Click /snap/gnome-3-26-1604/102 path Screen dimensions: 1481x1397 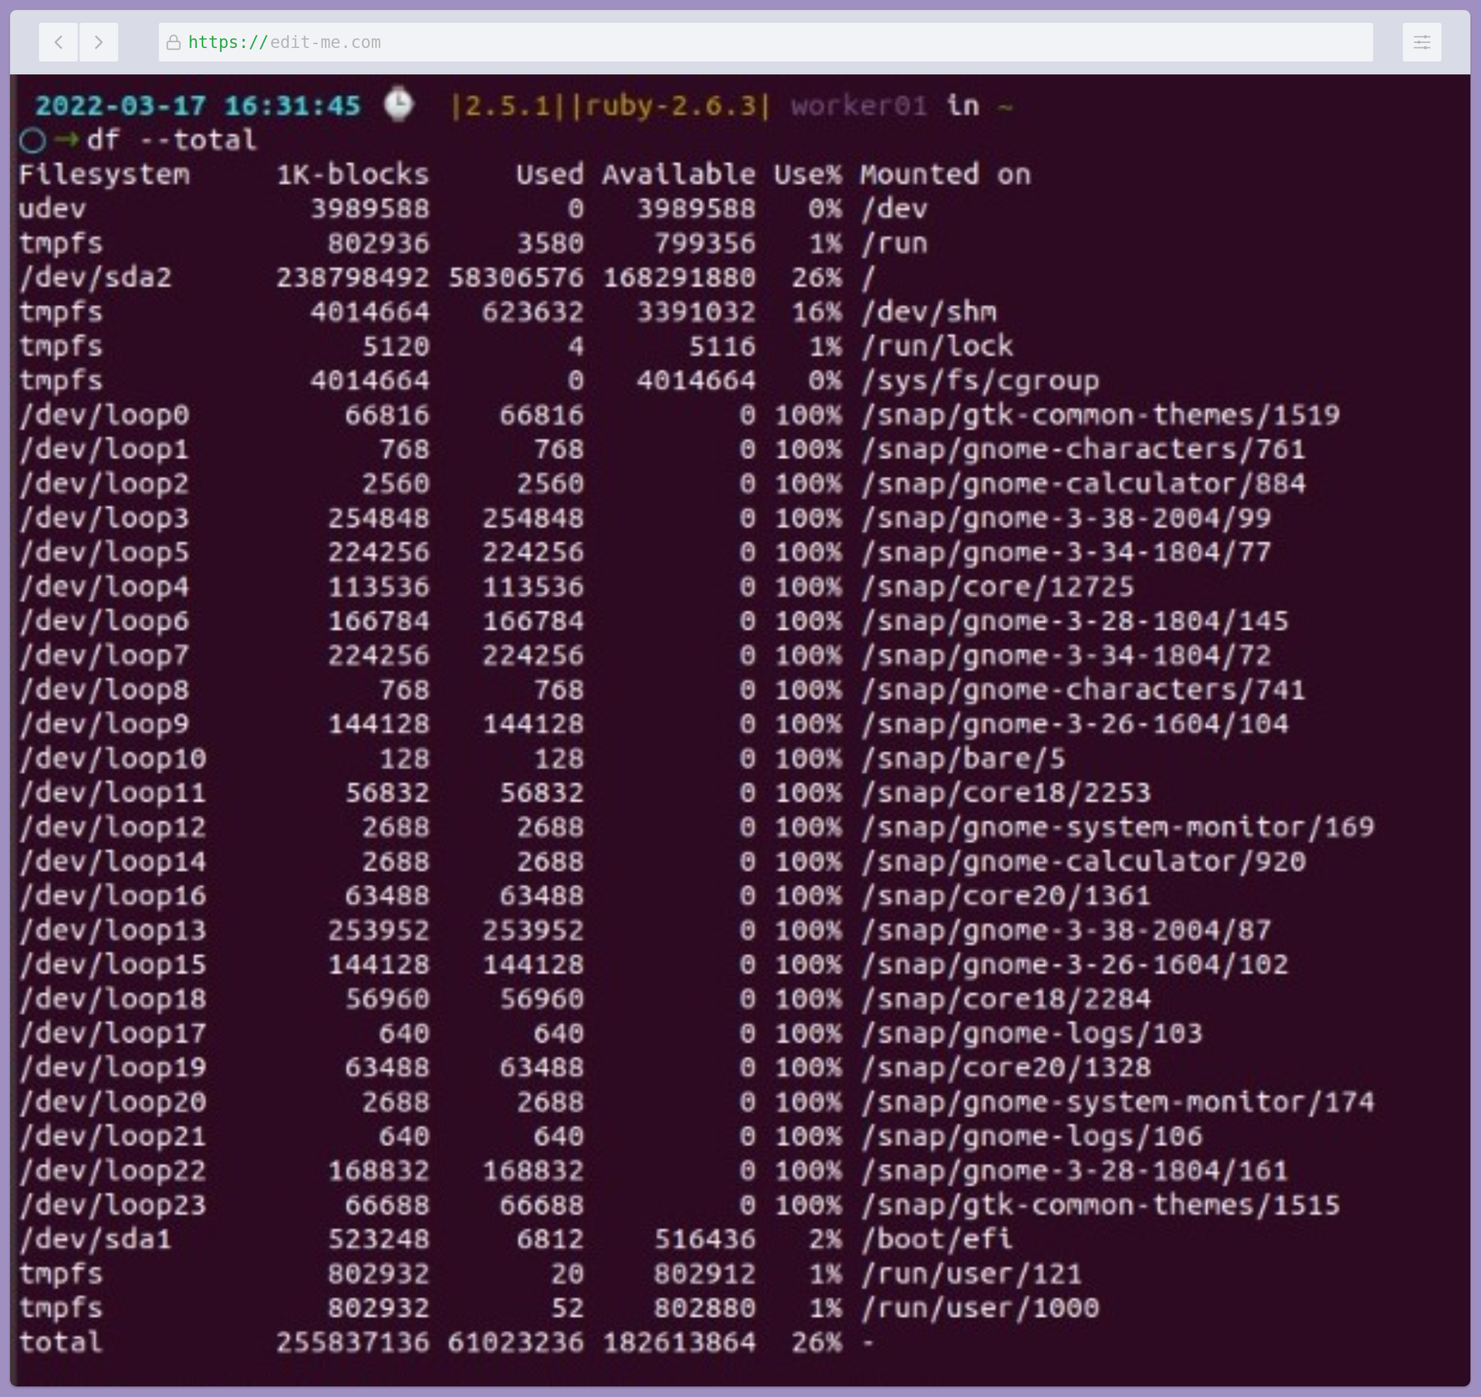coord(1074,965)
